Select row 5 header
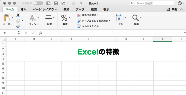Image resolution: width=186 pixels, height=95 pixels. [3, 64]
